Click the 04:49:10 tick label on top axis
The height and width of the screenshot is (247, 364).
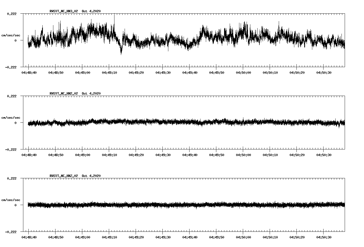(110, 72)
